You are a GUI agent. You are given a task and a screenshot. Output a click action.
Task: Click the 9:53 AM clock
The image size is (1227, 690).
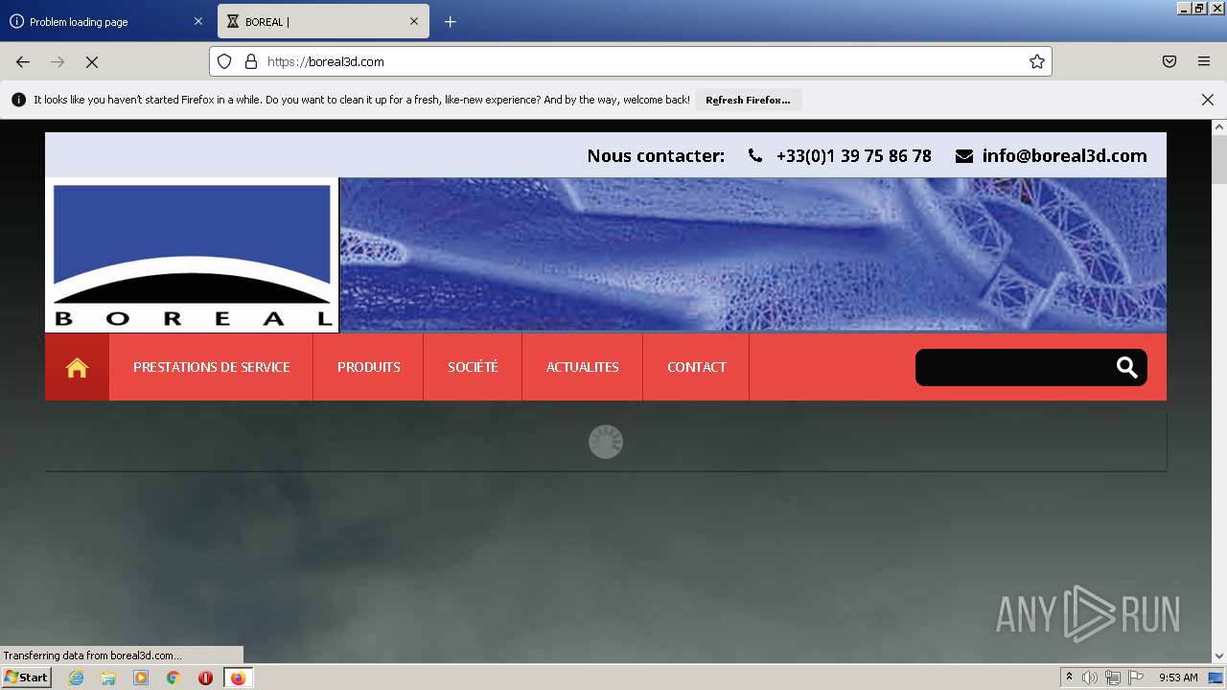(x=1178, y=678)
